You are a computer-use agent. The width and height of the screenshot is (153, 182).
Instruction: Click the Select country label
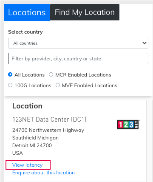(25, 32)
